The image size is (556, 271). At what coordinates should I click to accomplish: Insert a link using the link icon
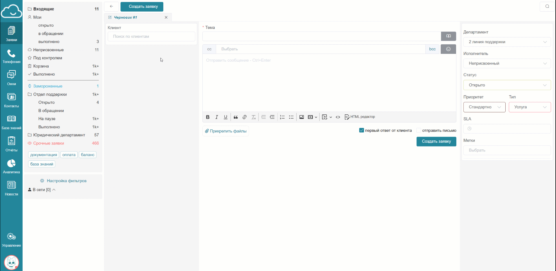[244, 117]
